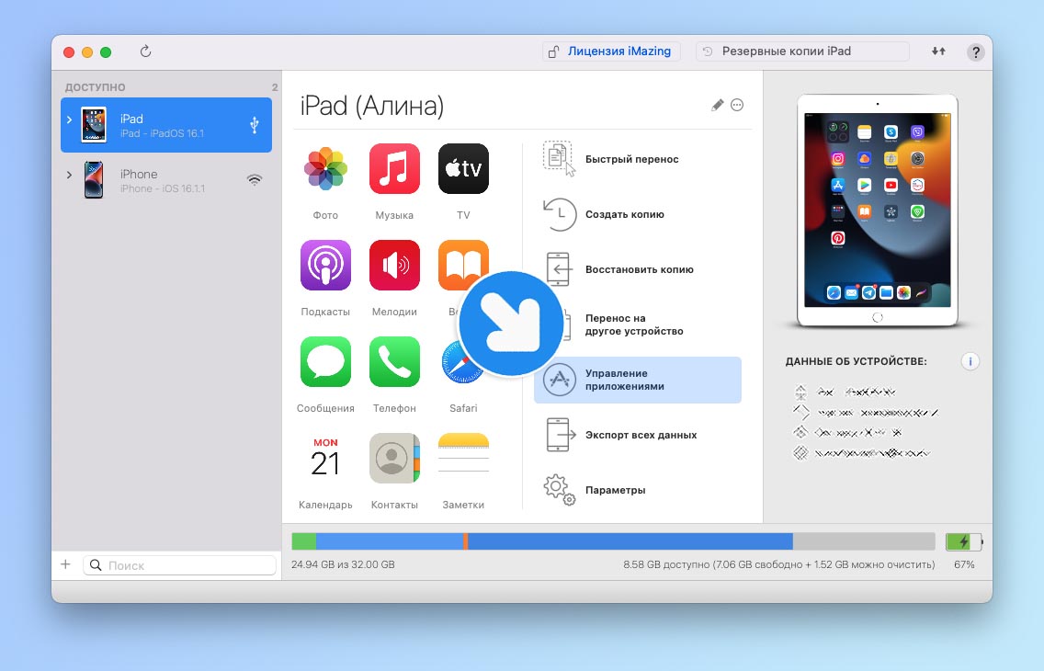Viewport: 1044px width, 671px height.
Task: Choose Восстановить копию action
Action: pos(638,269)
